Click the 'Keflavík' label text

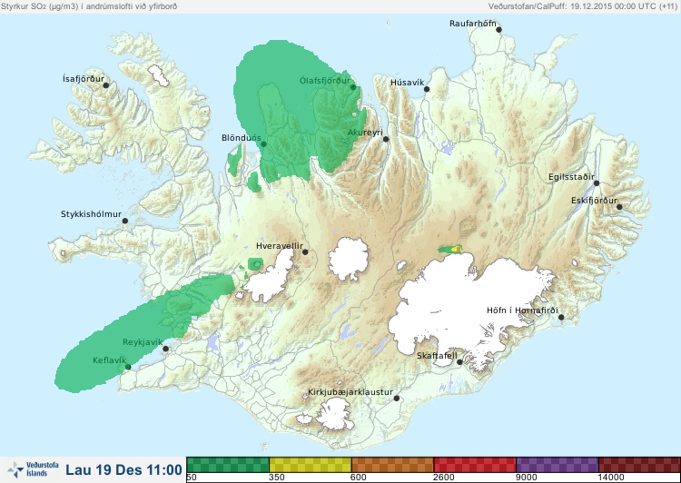click(110, 360)
